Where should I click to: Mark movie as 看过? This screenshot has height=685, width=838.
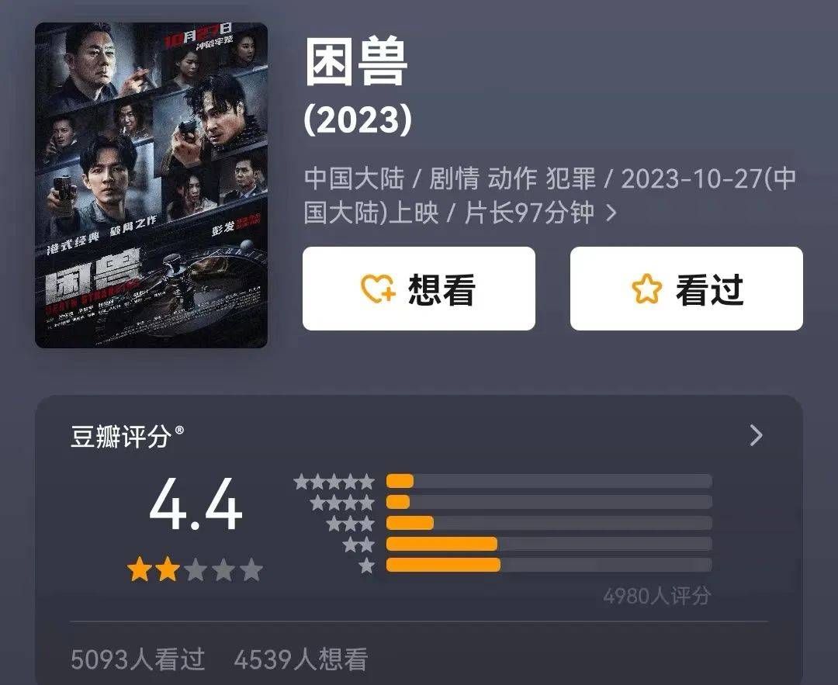(686, 289)
